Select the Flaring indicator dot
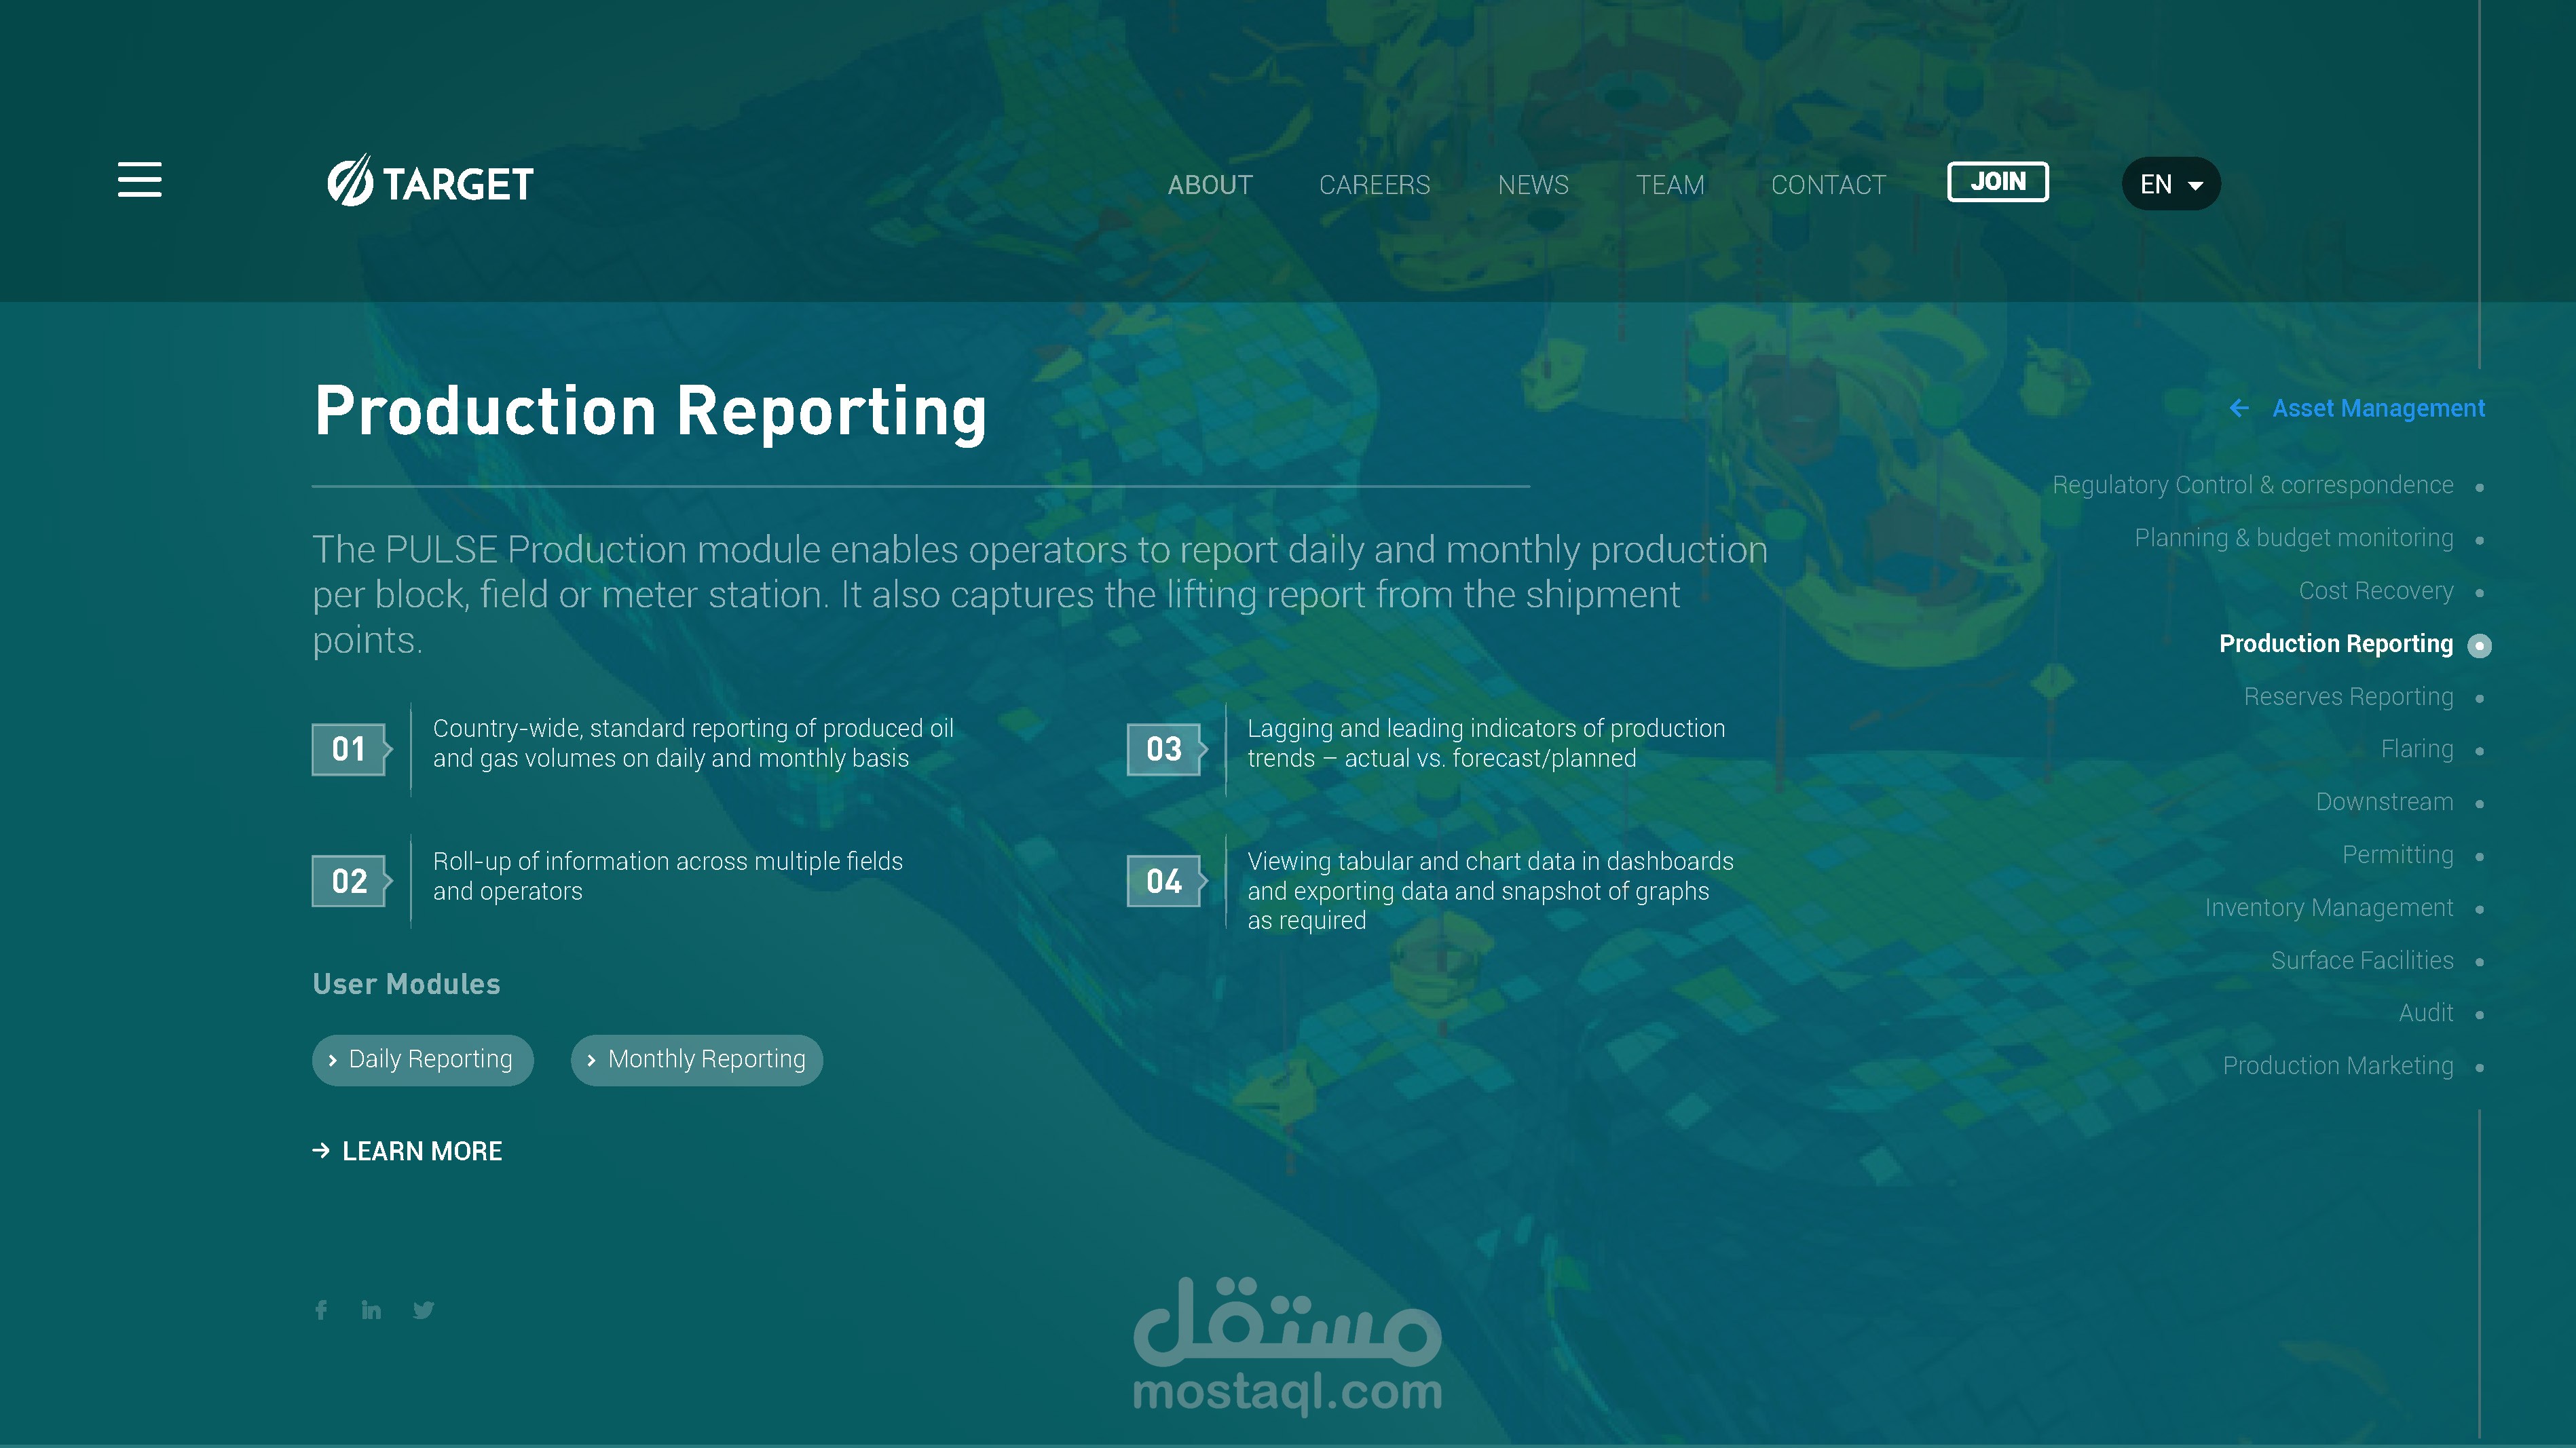The width and height of the screenshot is (2576, 1448). pos(2479,750)
